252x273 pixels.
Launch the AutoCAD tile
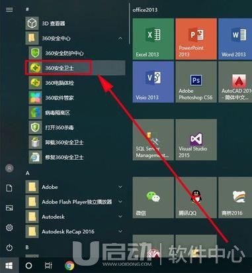point(235,82)
